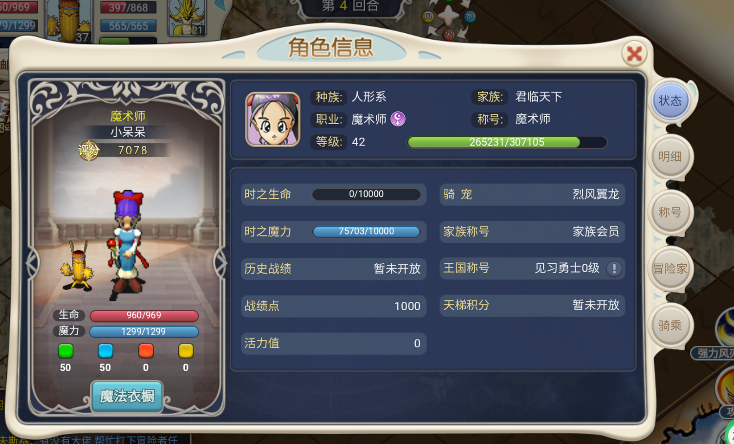
Task: Click the yellow element gem icon
Action: click(186, 351)
